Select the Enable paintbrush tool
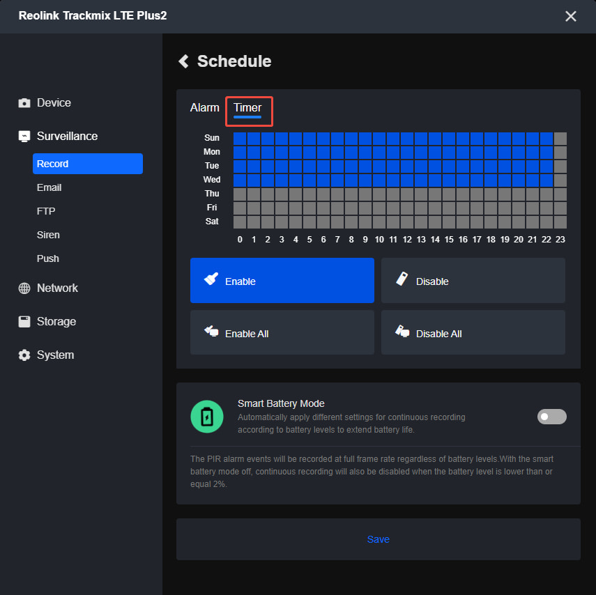596x595 pixels. [x=282, y=281]
